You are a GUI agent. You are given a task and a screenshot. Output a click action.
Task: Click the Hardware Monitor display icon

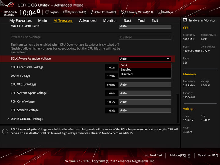(x=185, y=20)
